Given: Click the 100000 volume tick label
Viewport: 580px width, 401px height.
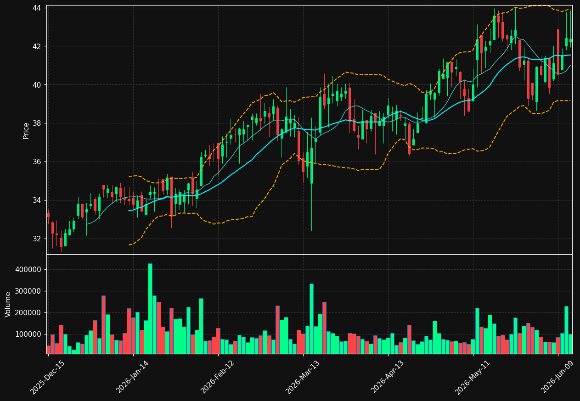Looking at the screenshot, I should click(28, 334).
